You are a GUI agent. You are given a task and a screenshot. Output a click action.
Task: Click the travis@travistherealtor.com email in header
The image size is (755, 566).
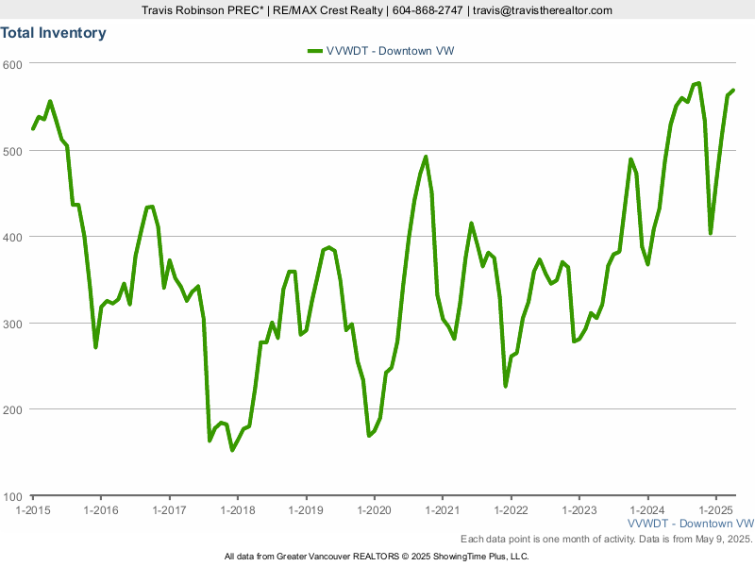click(x=543, y=10)
